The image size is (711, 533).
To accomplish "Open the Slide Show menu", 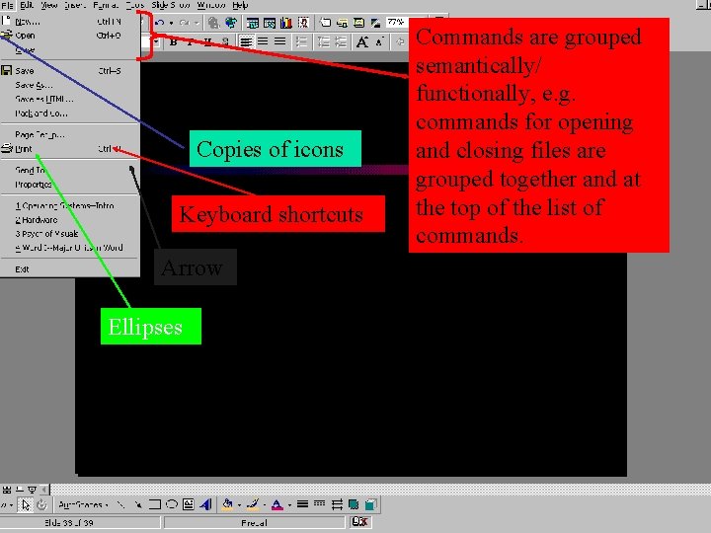I will pos(170,5).
